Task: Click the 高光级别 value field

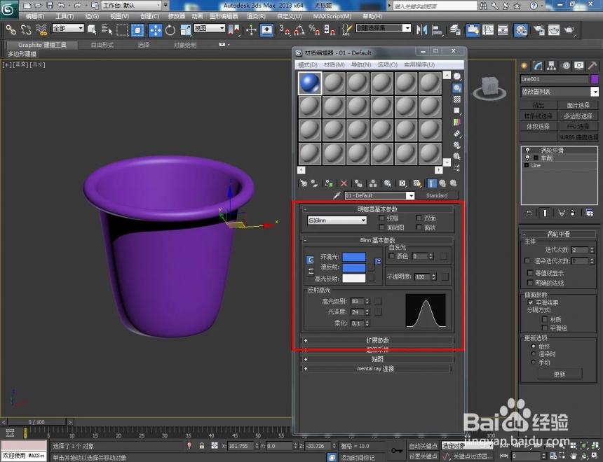Action: 358,302
